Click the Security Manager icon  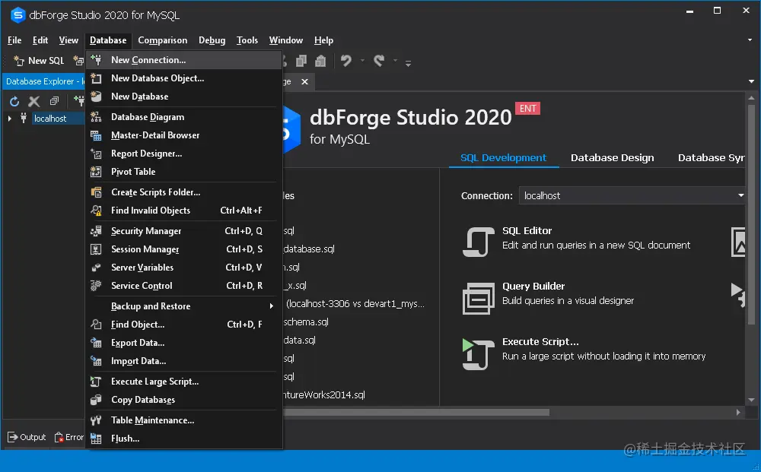click(96, 230)
